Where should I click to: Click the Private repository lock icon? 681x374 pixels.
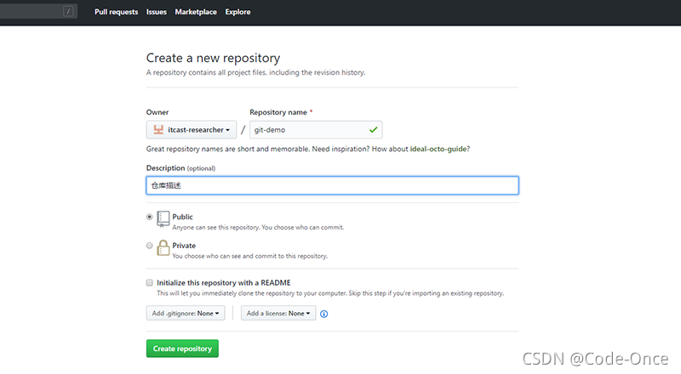(x=163, y=247)
